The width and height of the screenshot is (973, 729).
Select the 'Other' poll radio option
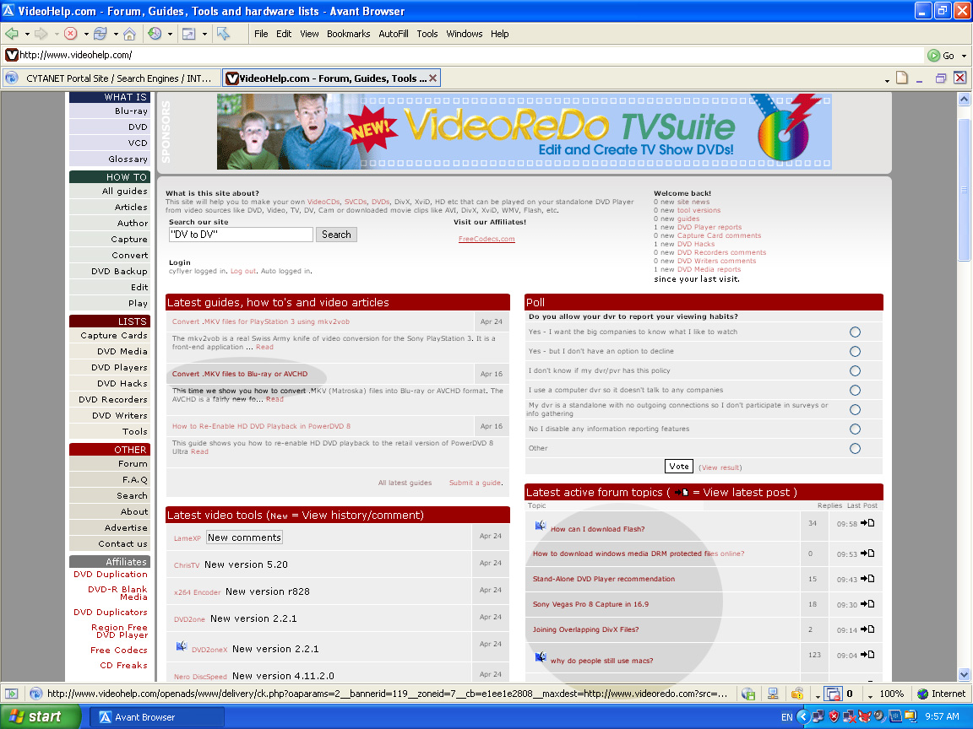click(855, 448)
